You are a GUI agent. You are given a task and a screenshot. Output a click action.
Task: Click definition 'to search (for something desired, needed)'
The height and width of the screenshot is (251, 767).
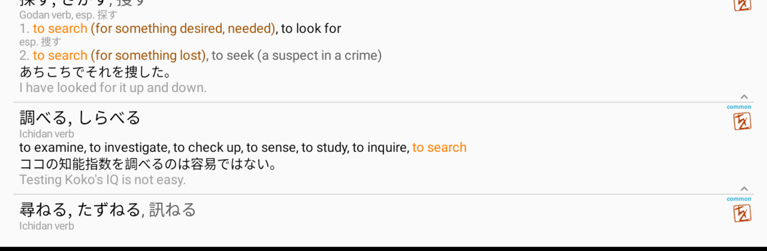[154, 29]
